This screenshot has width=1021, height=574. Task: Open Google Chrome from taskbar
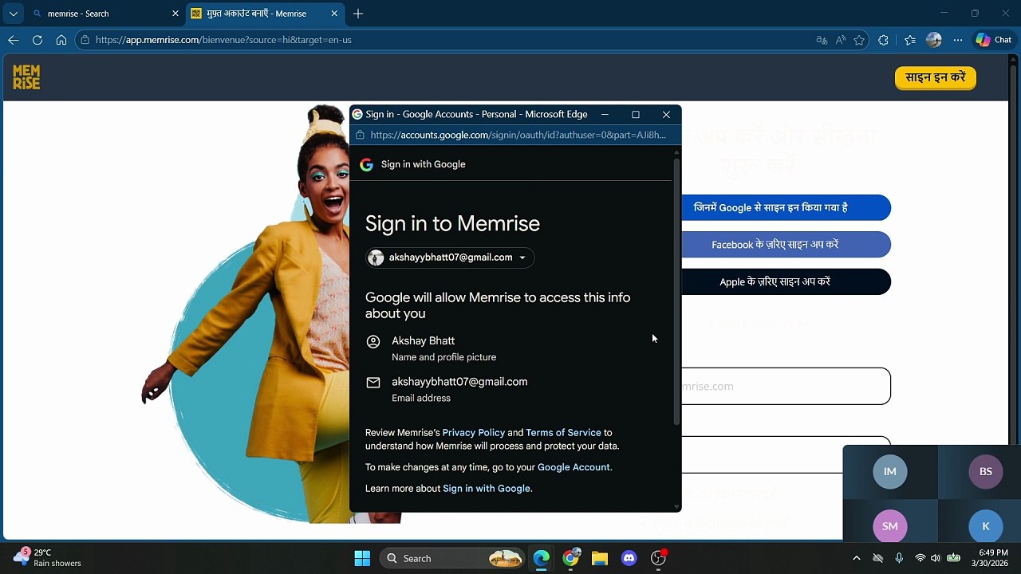(x=571, y=558)
